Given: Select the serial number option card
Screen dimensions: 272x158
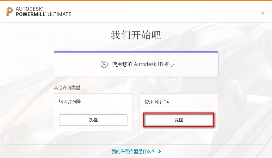Looking at the screenshot, I should [x=93, y=112].
